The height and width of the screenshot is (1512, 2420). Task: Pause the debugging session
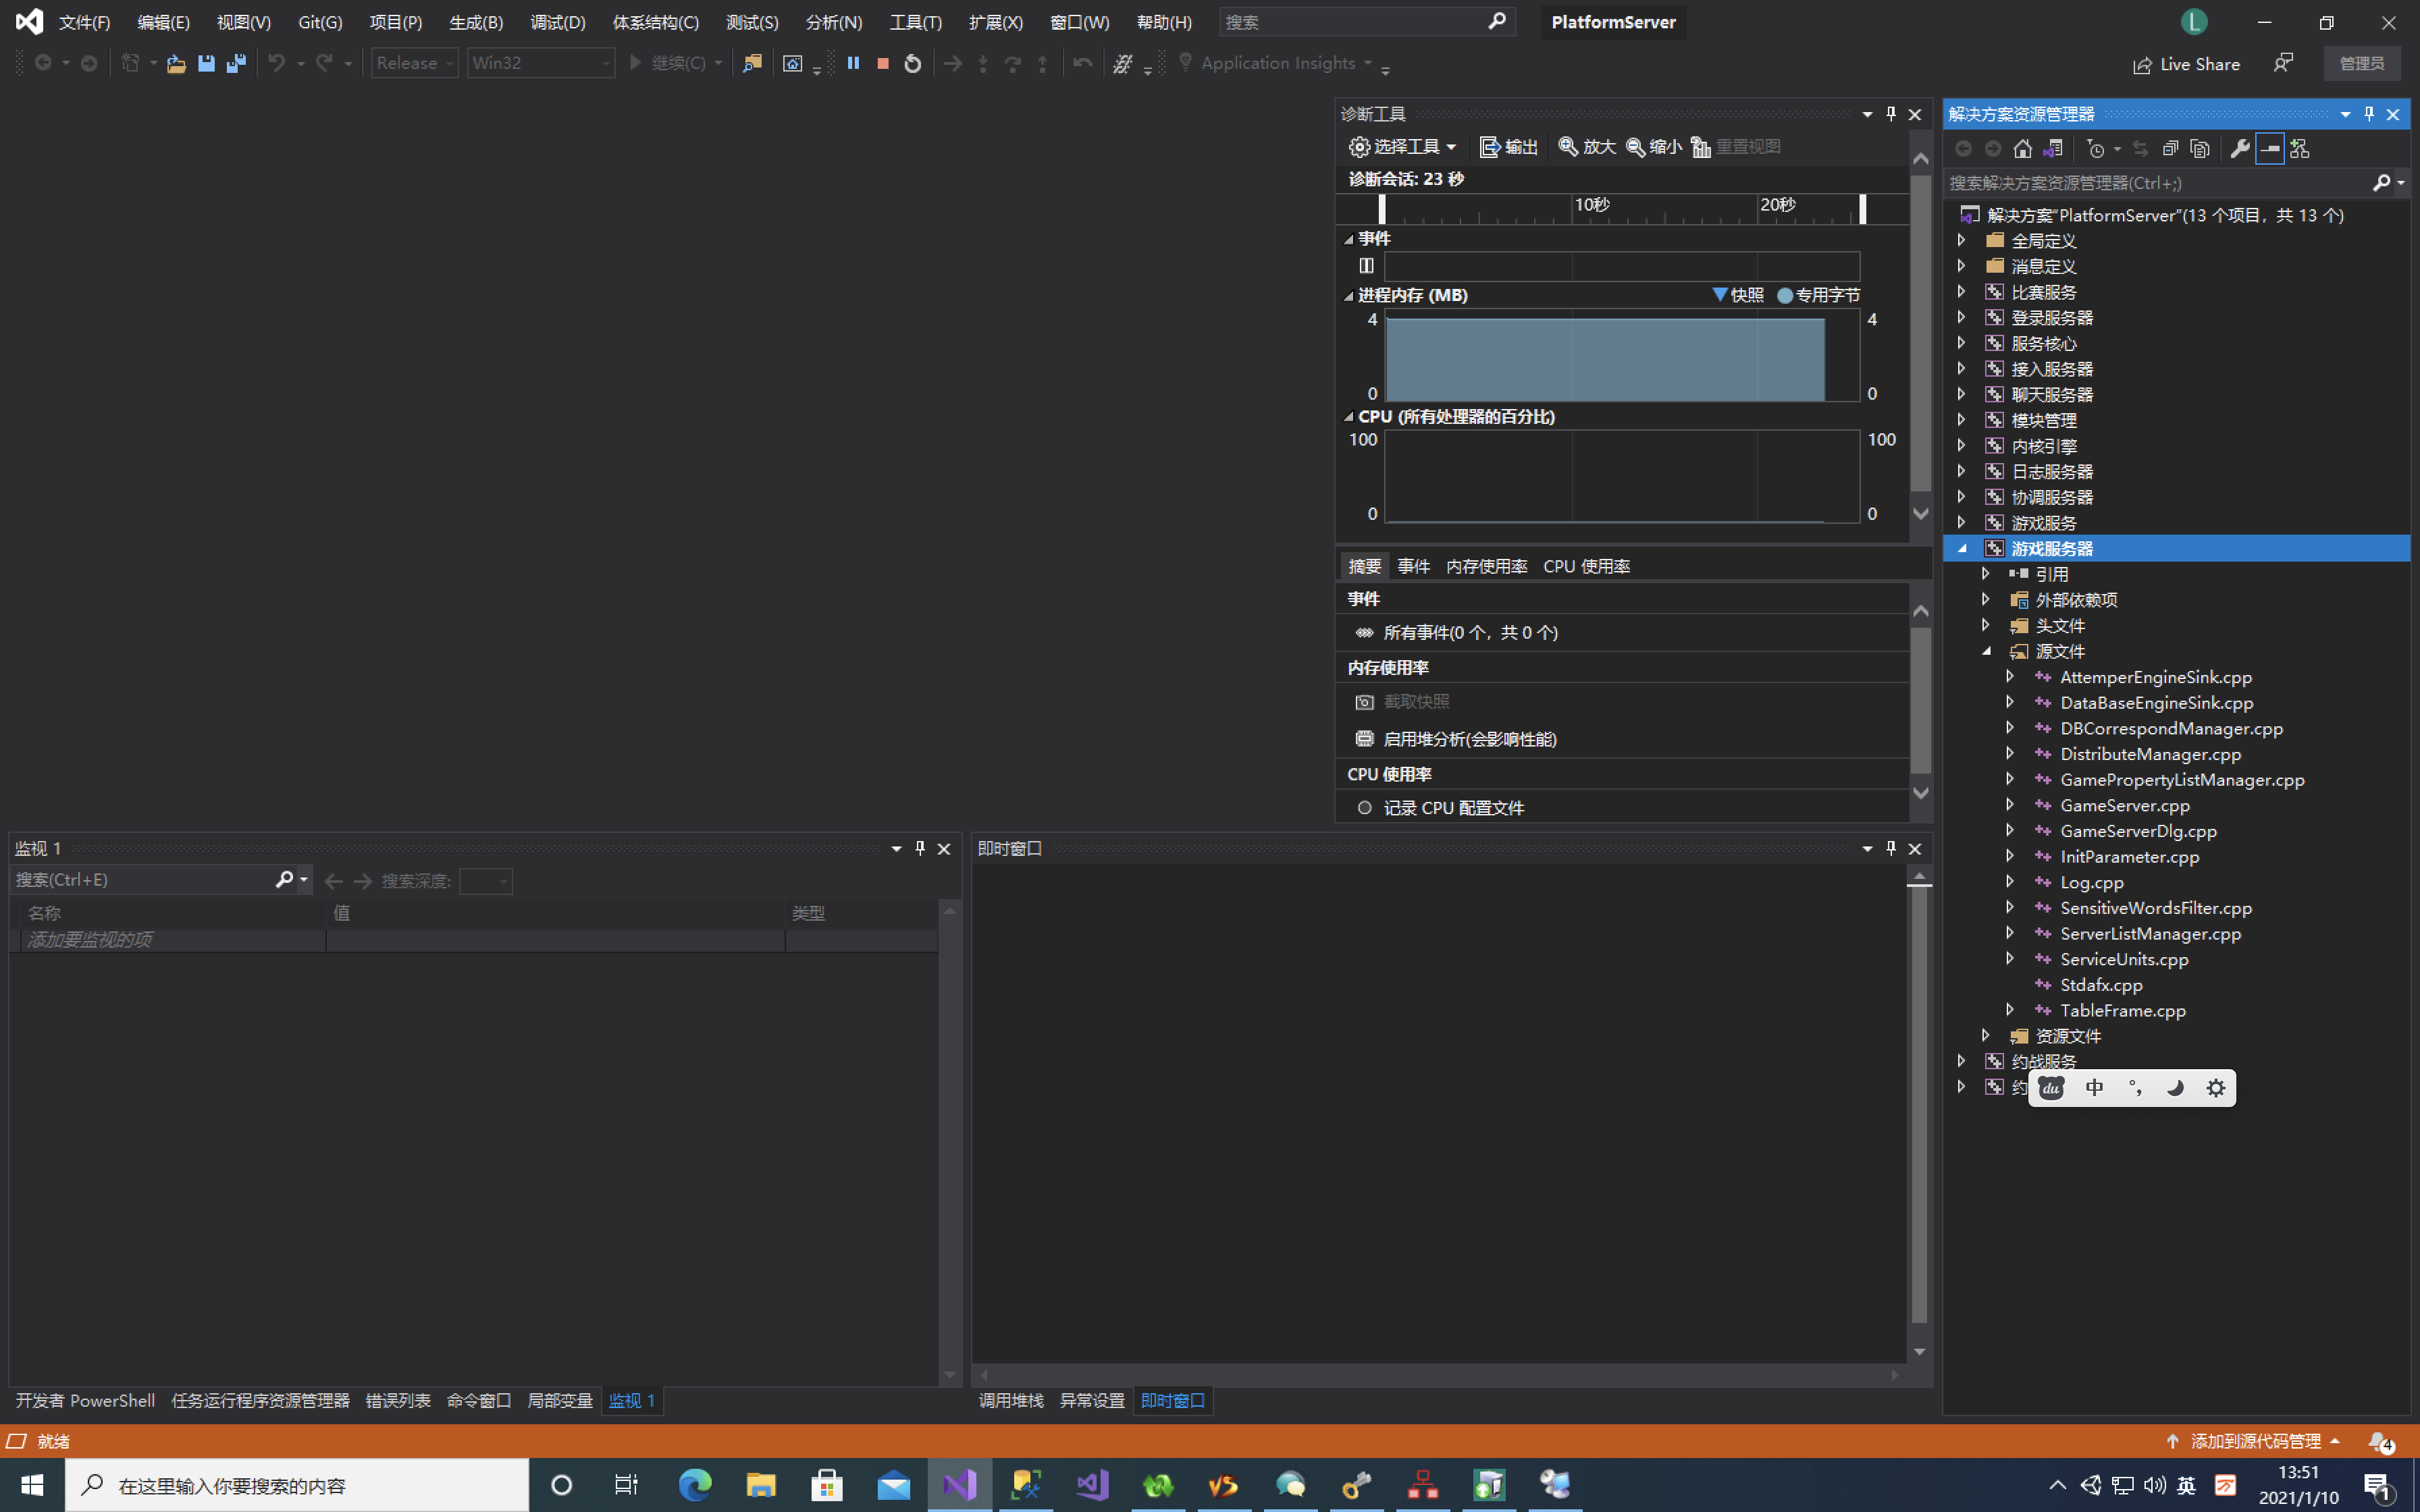click(853, 63)
